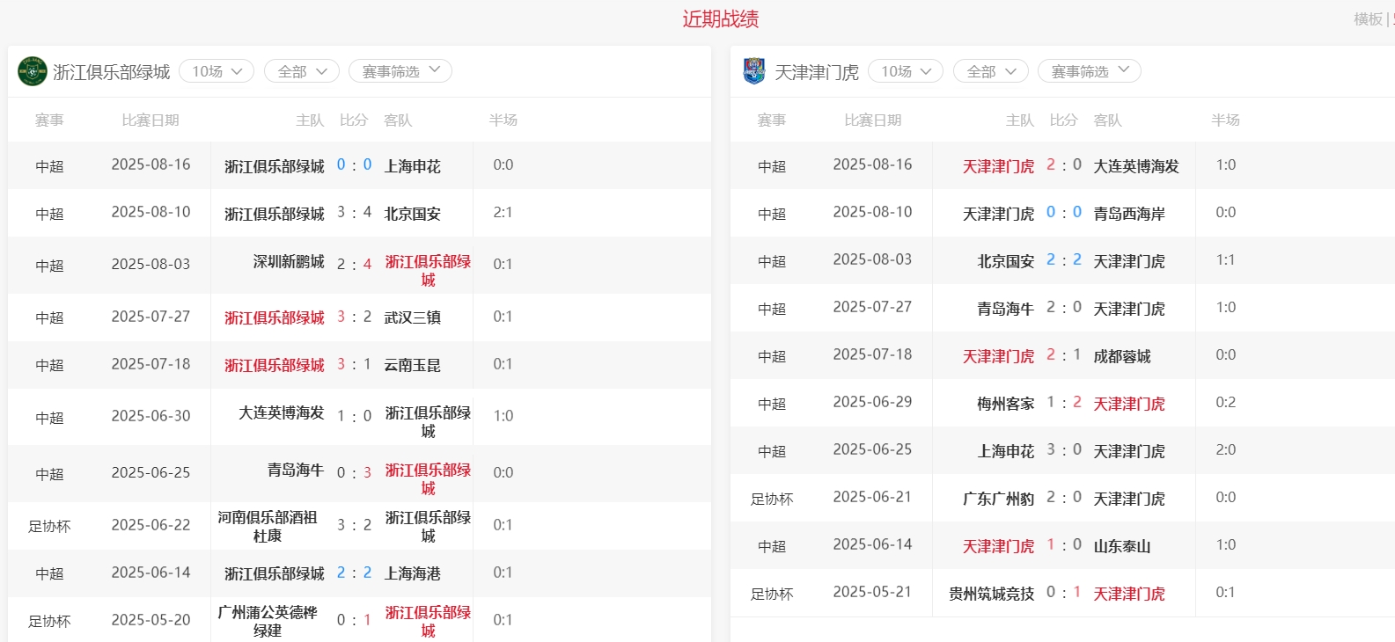The width and height of the screenshot is (1395, 642).
Task: Open 成都蓉城 team link
Action: click(x=1121, y=356)
